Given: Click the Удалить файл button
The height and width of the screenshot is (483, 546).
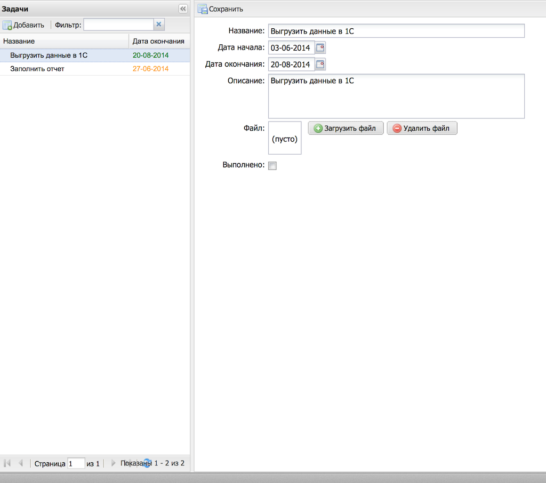Looking at the screenshot, I should click(422, 128).
